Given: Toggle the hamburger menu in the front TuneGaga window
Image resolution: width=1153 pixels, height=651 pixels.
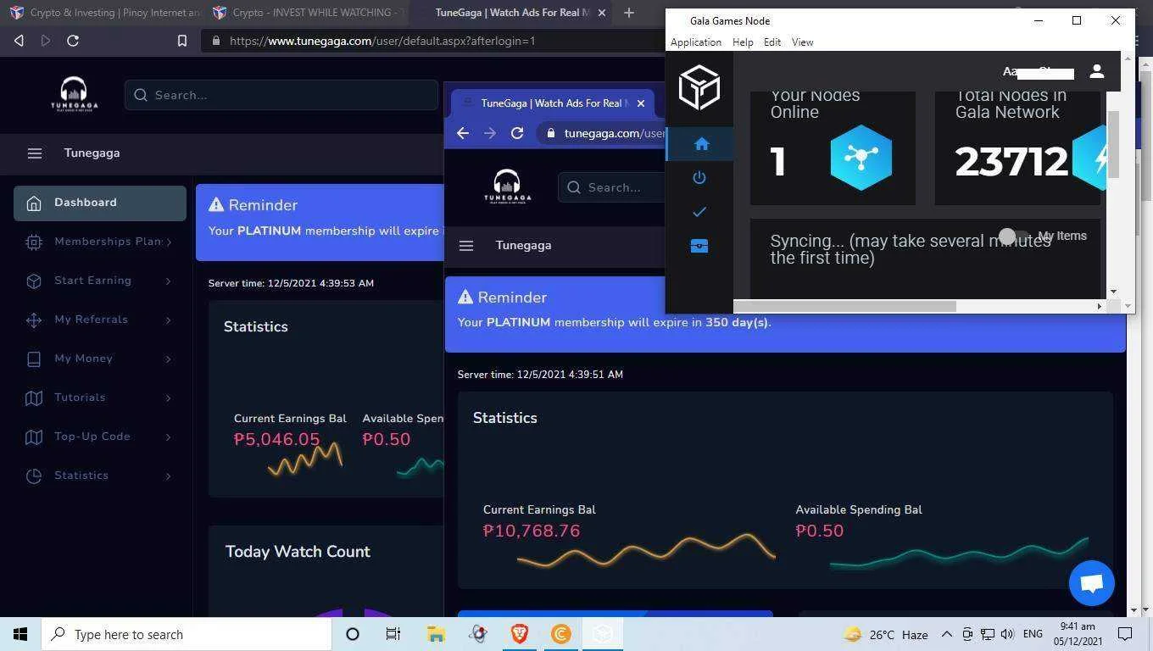Looking at the screenshot, I should [x=465, y=246].
